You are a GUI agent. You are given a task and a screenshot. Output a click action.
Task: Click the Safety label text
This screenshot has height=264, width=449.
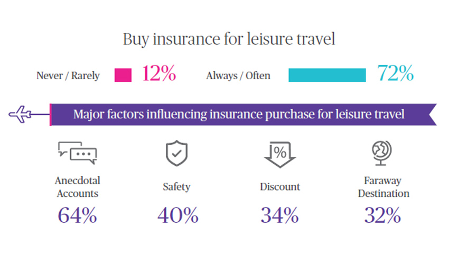tap(176, 187)
